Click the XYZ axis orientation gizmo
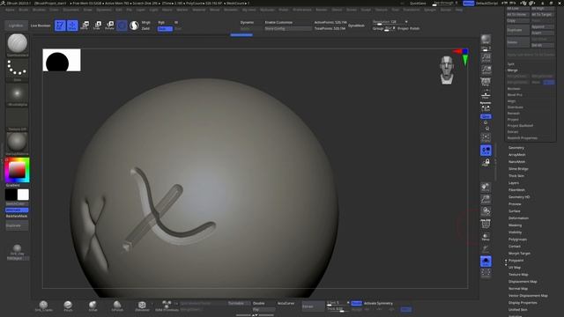 point(462,56)
